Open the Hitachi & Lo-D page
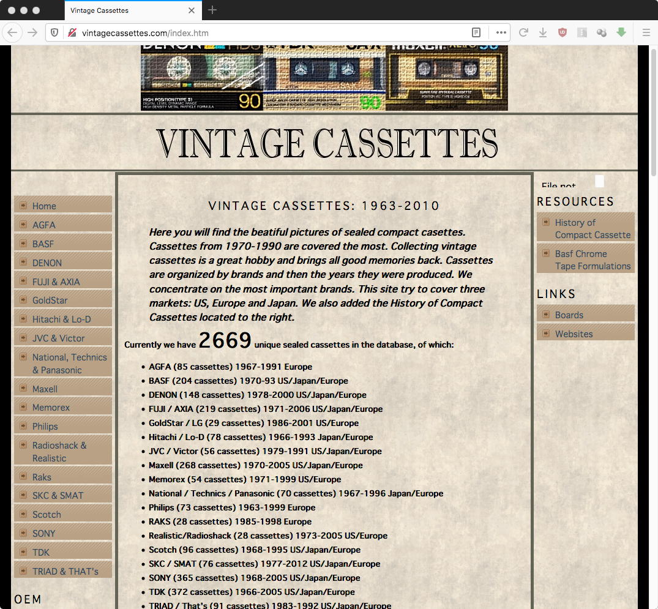Image resolution: width=658 pixels, height=609 pixels. point(63,319)
